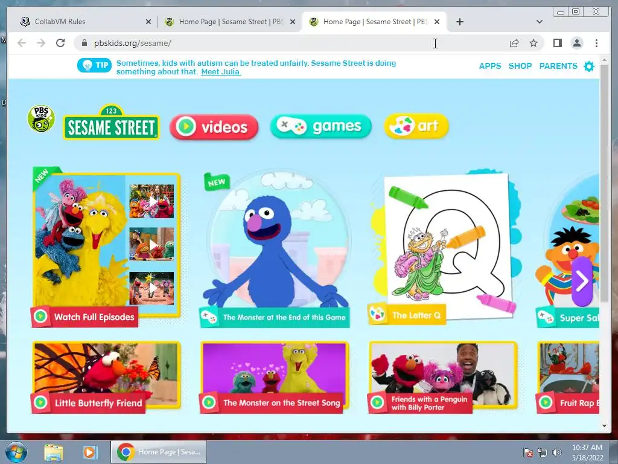Play Little Butterfly Friend video
This screenshot has width=618, height=464.
pos(106,377)
